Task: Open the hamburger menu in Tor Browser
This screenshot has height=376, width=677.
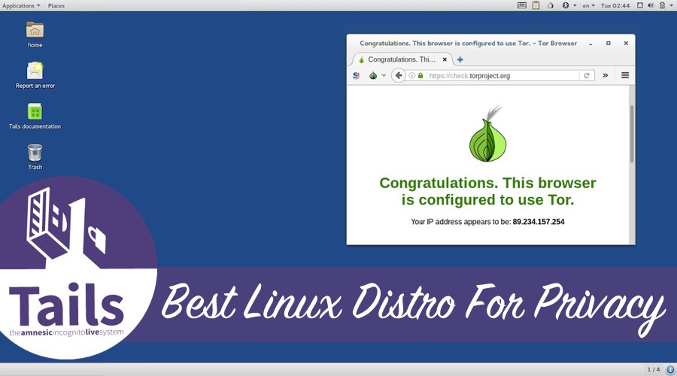Action: 625,75
